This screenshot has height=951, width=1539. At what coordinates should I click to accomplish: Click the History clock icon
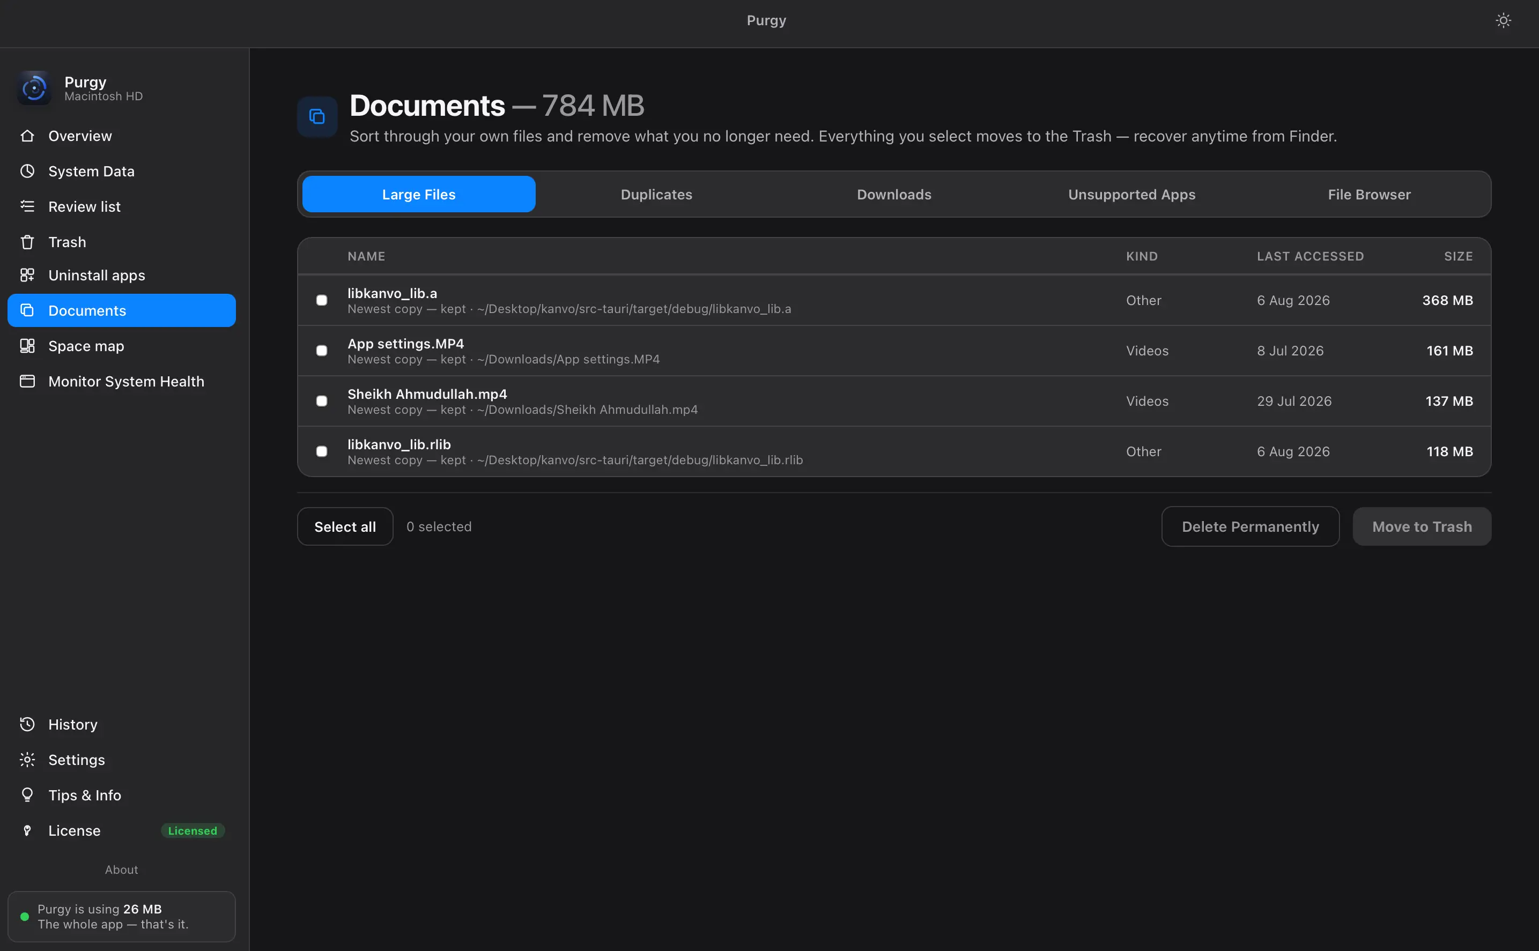[x=27, y=724]
